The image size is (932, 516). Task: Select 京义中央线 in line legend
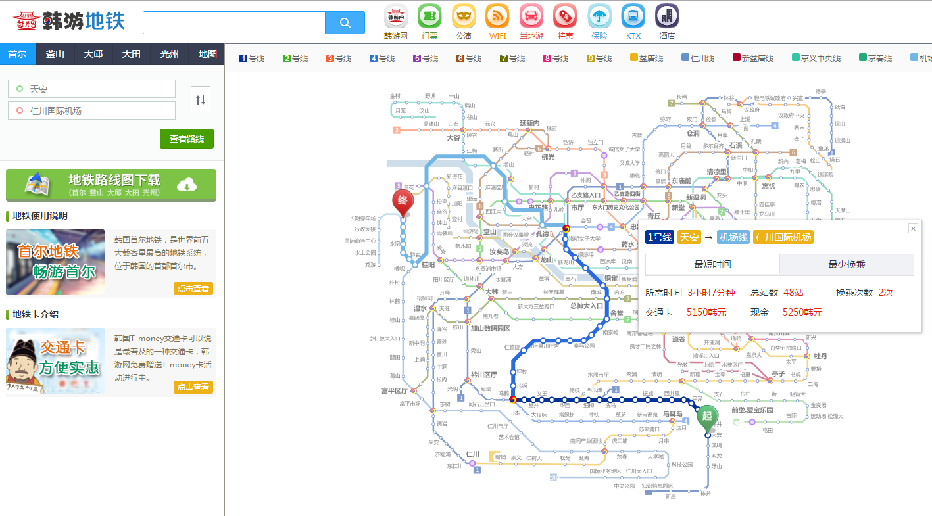pyautogui.click(x=816, y=59)
